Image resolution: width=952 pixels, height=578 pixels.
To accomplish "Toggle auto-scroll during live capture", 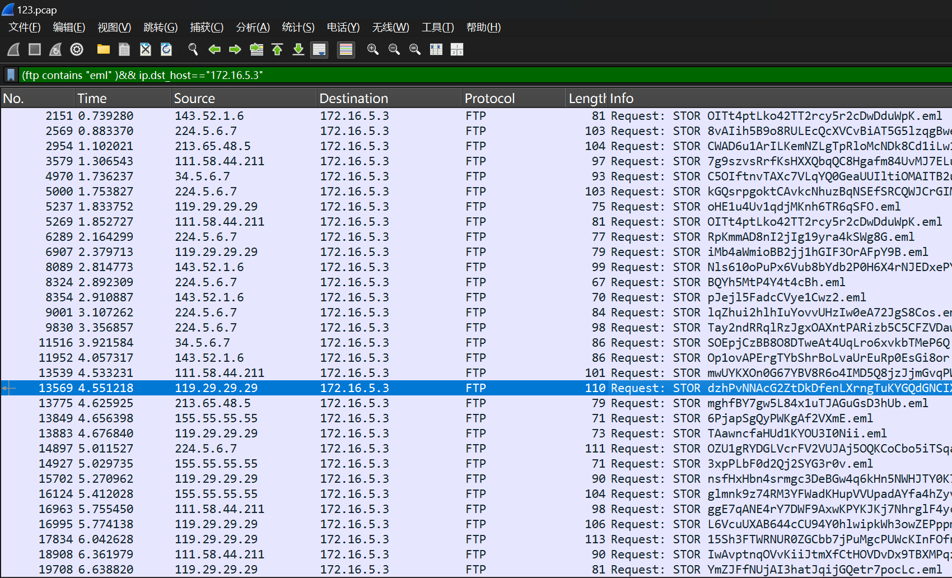I will [x=319, y=49].
